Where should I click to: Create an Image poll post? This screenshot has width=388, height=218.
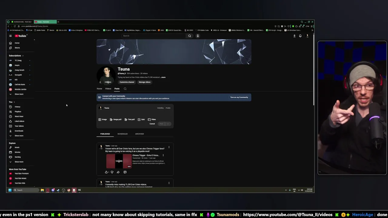point(115,120)
